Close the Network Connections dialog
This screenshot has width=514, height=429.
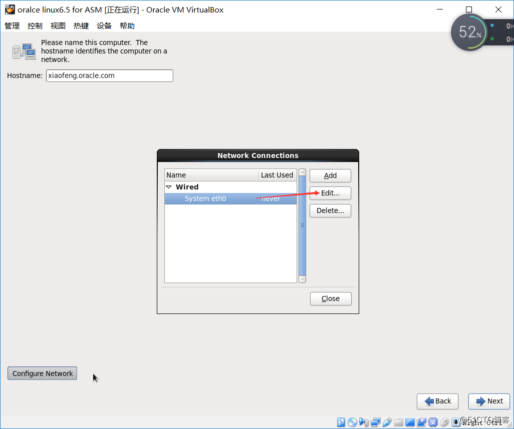331,298
